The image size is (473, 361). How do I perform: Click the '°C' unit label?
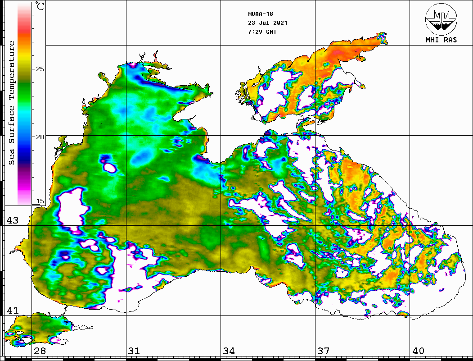[x=39, y=6]
